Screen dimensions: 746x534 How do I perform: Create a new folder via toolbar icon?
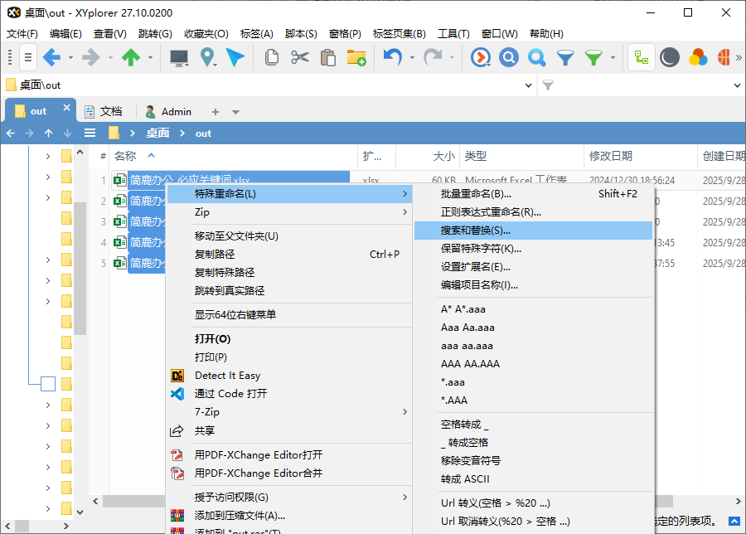click(x=357, y=59)
